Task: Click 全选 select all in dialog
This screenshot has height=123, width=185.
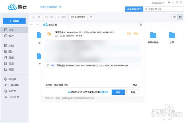Action: click(129, 34)
